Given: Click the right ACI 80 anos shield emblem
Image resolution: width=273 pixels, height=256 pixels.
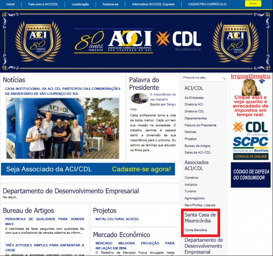Looking at the screenshot, I should 236,42.
